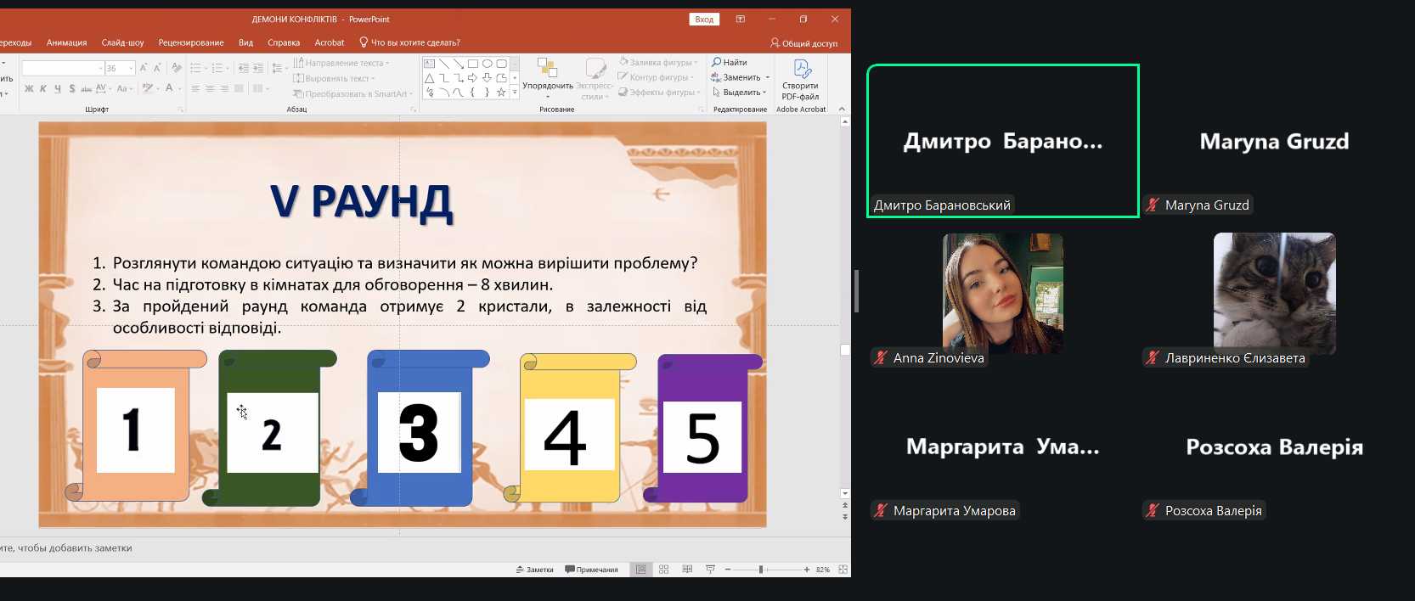Screen dimensions: 1415x601
Task: Click increase font size icon
Action: (143, 68)
